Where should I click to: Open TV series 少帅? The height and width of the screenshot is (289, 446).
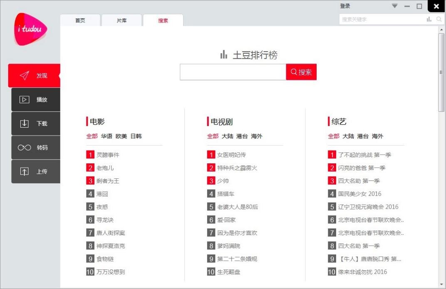click(223, 181)
